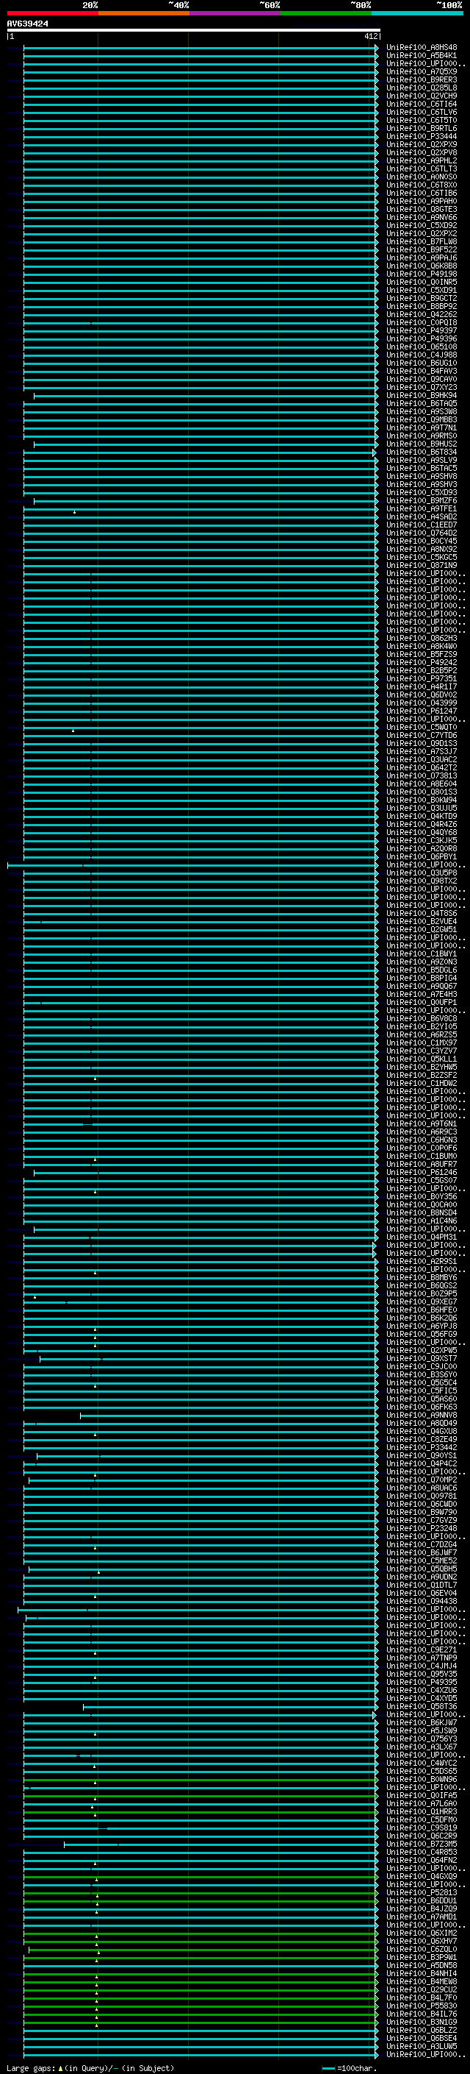Select the UniRef100_P61247 label
This screenshot has width=470, height=2074.
[422, 711]
